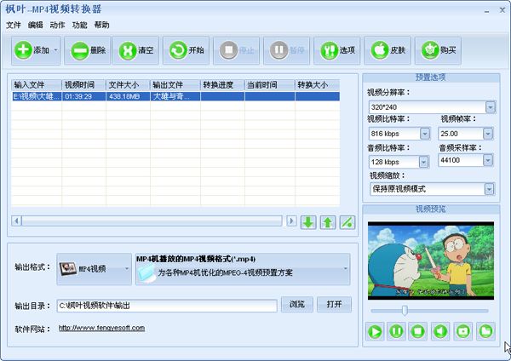Click the 转换大小 column header
Screen dimensions: 511x361
point(317,85)
